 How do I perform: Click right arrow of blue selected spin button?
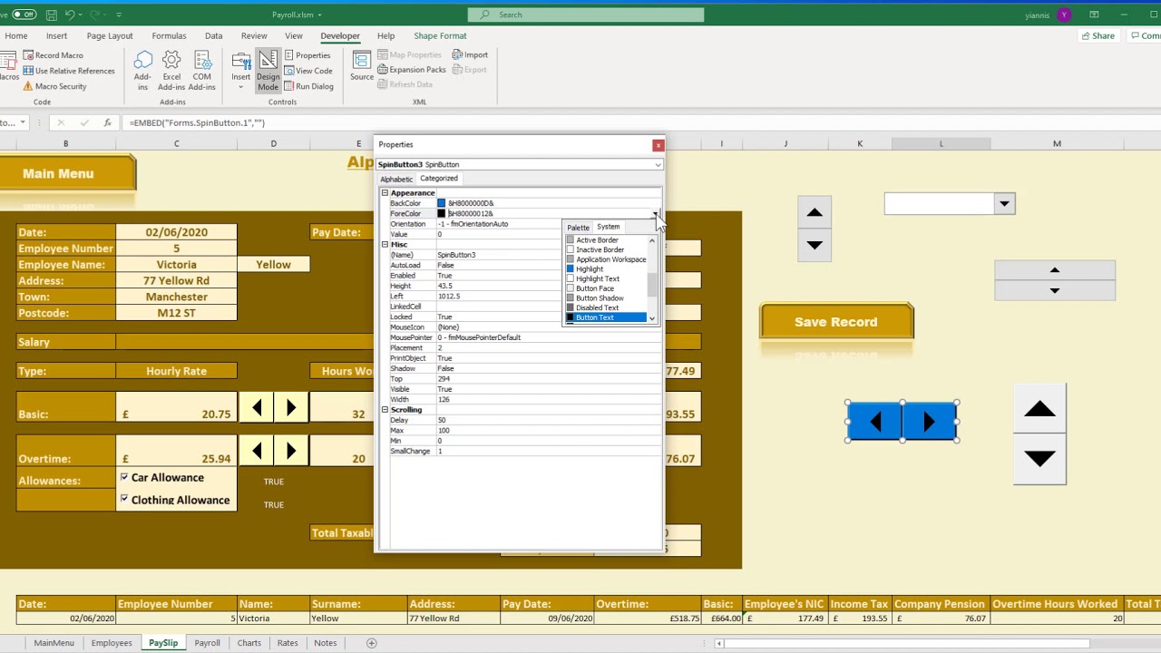point(929,422)
